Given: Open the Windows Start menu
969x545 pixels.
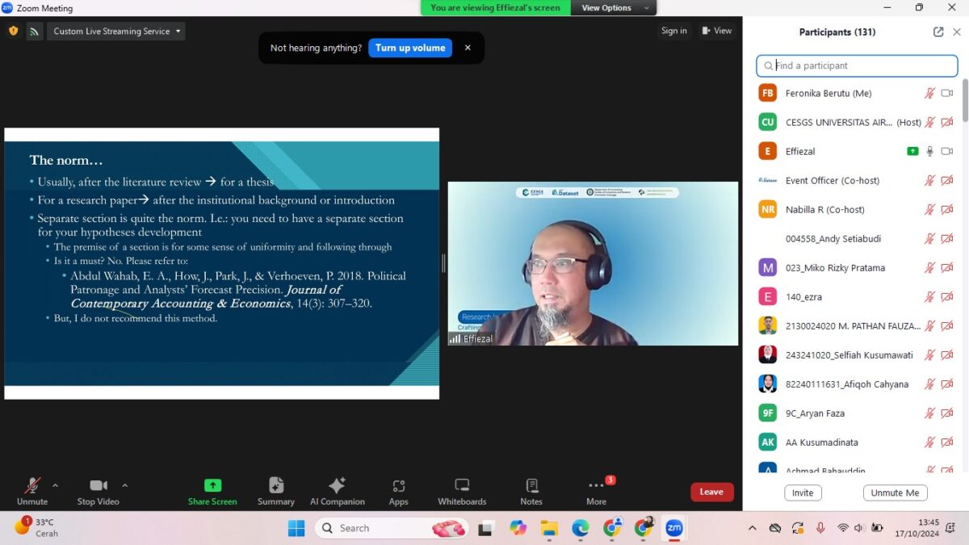Looking at the screenshot, I should (296, 528).
